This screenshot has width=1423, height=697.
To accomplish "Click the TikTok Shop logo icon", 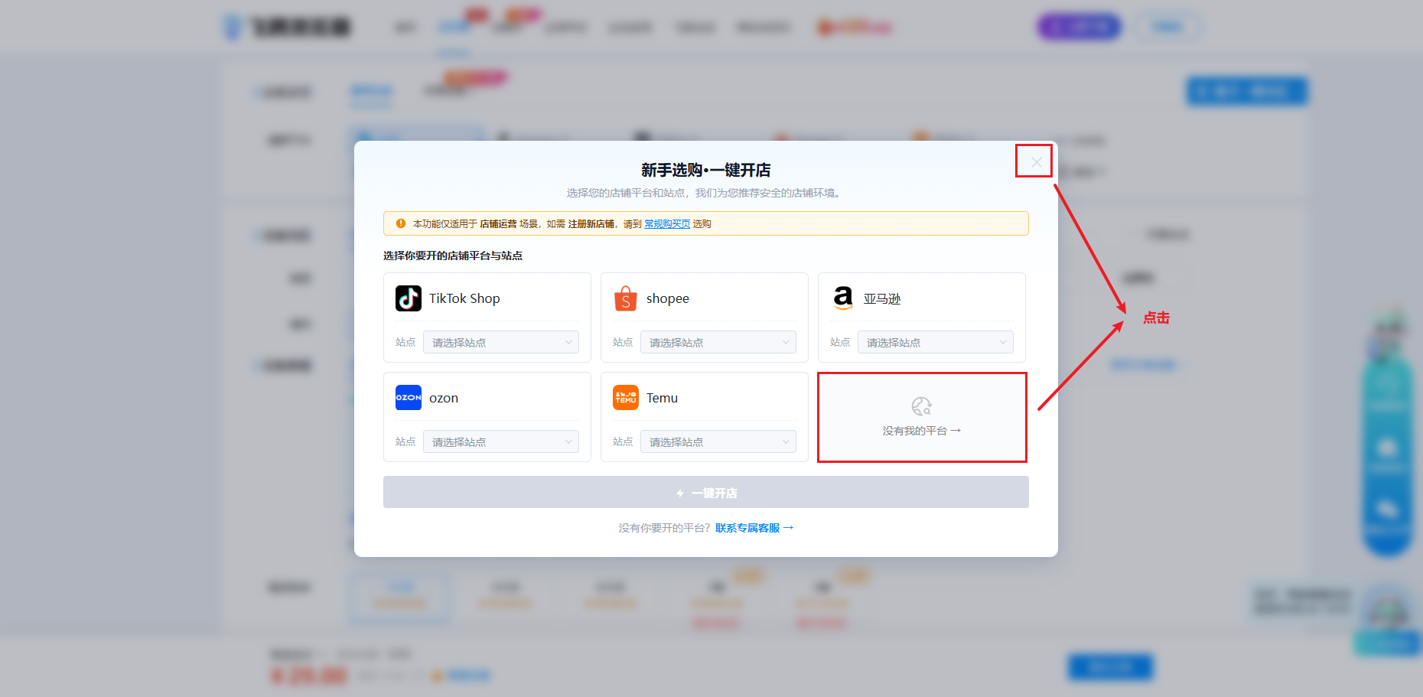I will coord(409,298).
